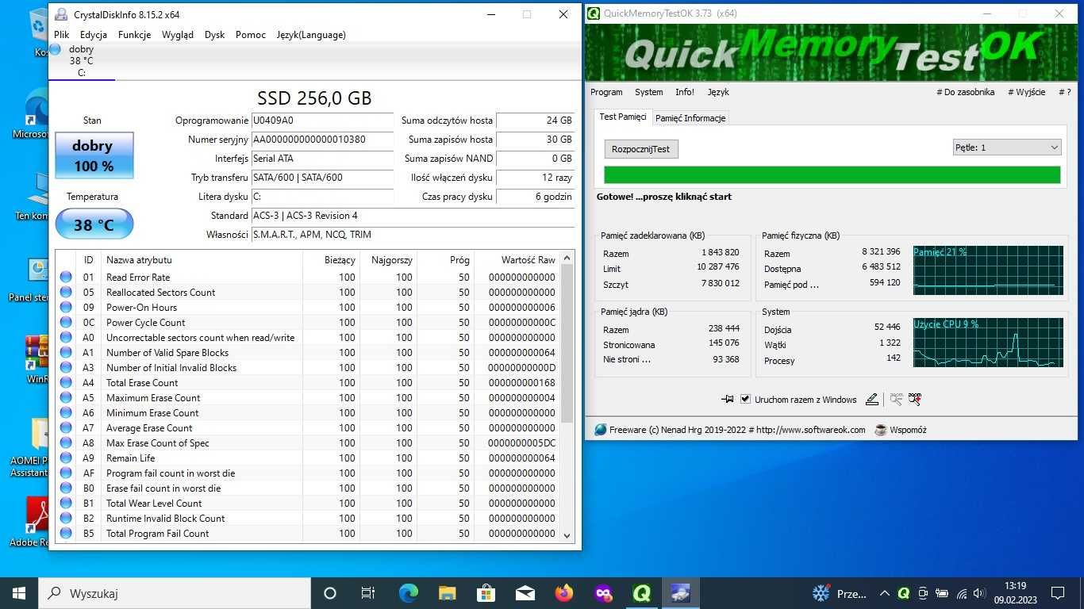Click the CrystalDiskInfo taskbar icon
The height and width of the screenshot is (609, 1084).
tap(680, 593)
